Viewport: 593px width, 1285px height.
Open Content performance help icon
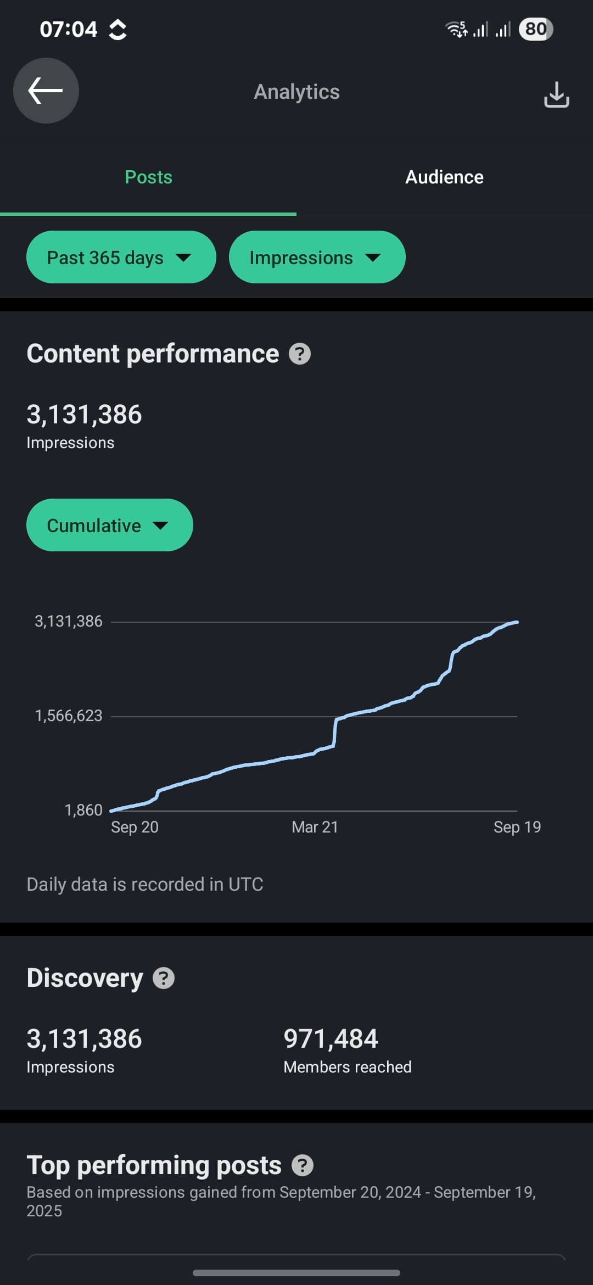pyautogui.click(x=300, y=354)
